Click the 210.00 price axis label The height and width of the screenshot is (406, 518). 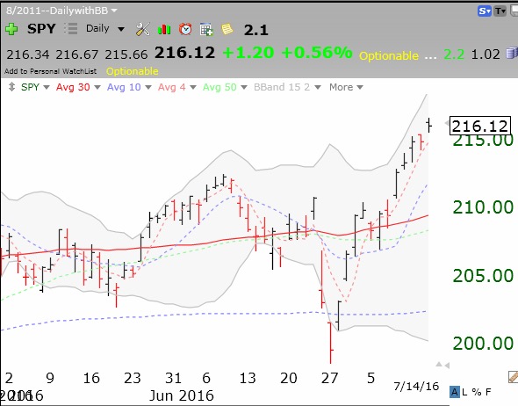tap(483, 207)
